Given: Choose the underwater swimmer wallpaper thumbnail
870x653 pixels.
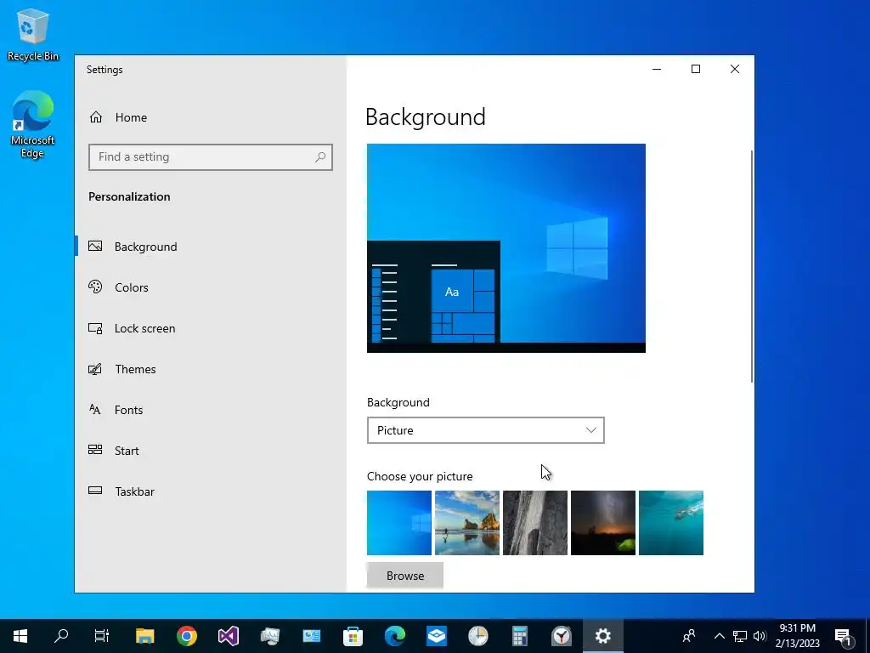Looking at the screenshot, I should click(x=671, y=523).
